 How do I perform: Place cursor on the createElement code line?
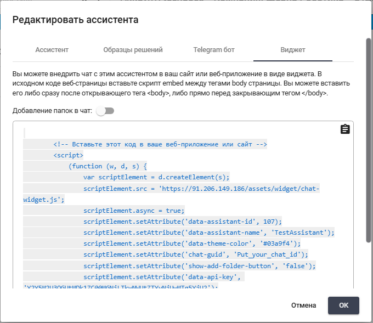(156, 177)
